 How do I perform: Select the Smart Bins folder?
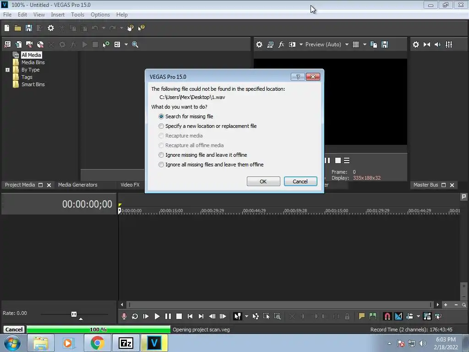(x=33, y=84)
